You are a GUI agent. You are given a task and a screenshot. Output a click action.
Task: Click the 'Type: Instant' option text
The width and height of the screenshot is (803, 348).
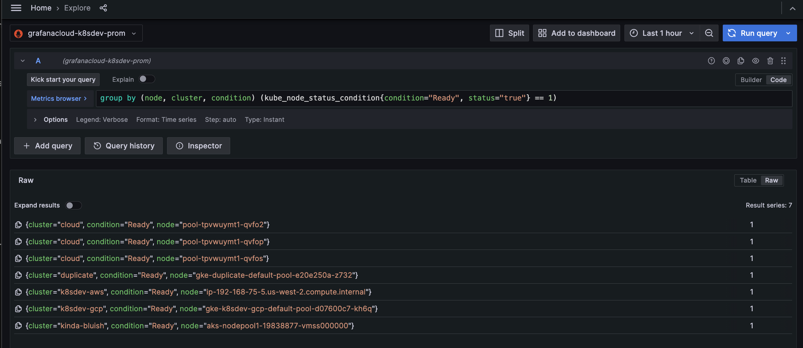pos(264,120)
